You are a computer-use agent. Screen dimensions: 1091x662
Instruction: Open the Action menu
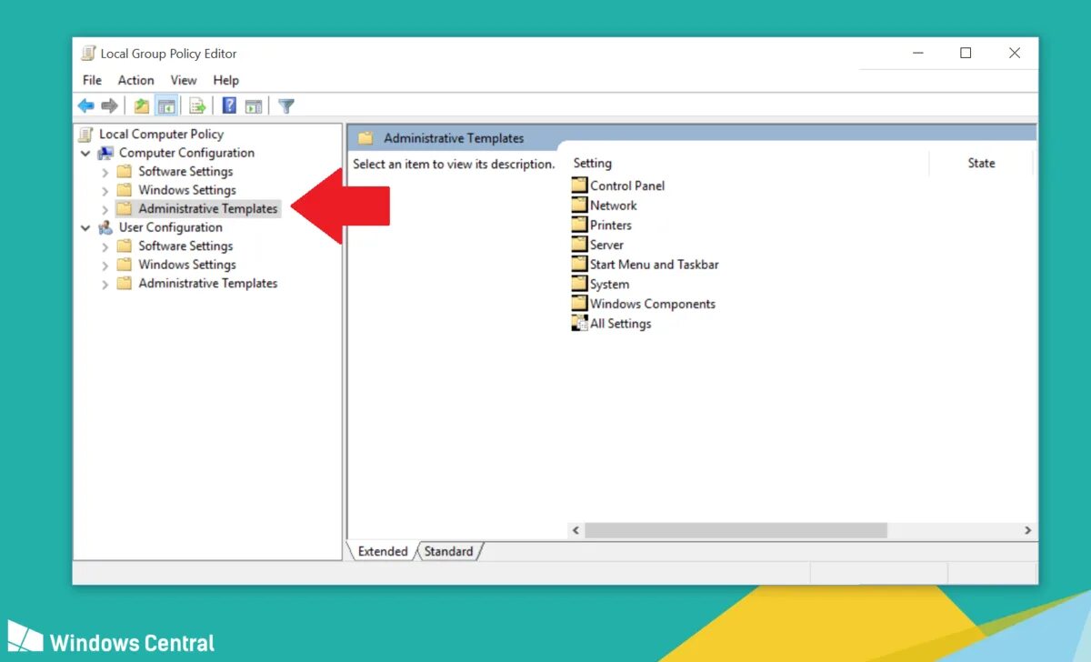click(135, 80)
